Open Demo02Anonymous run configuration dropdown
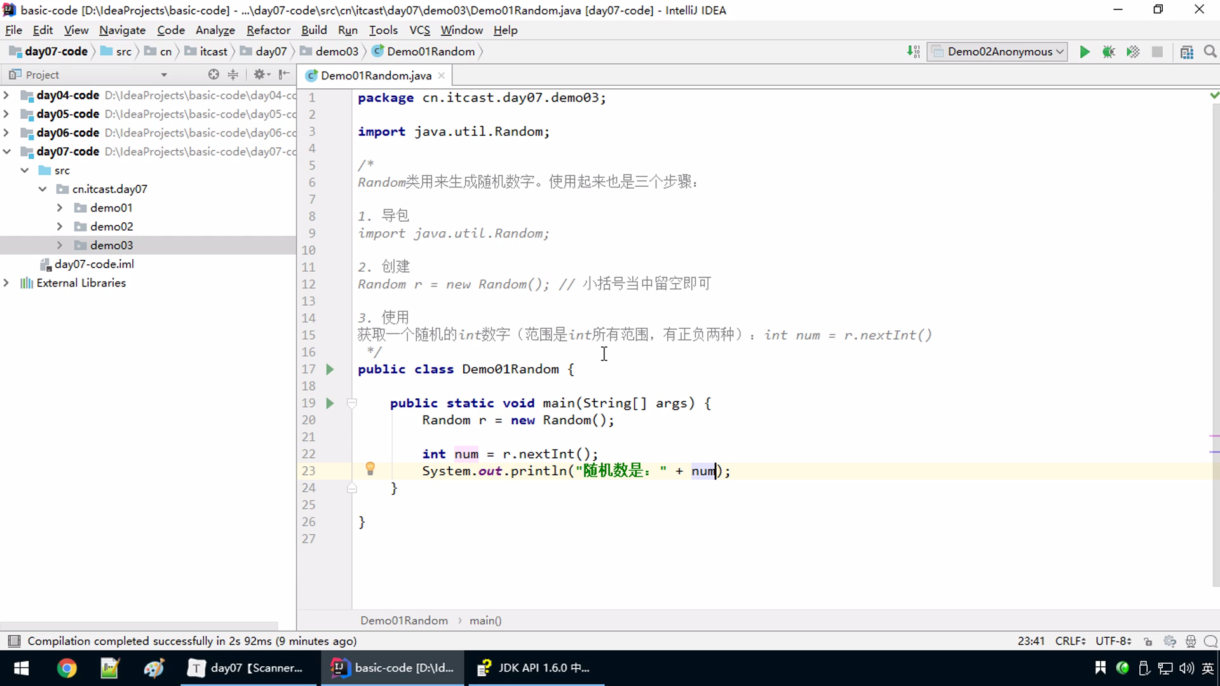 click(x=997, y=52)
